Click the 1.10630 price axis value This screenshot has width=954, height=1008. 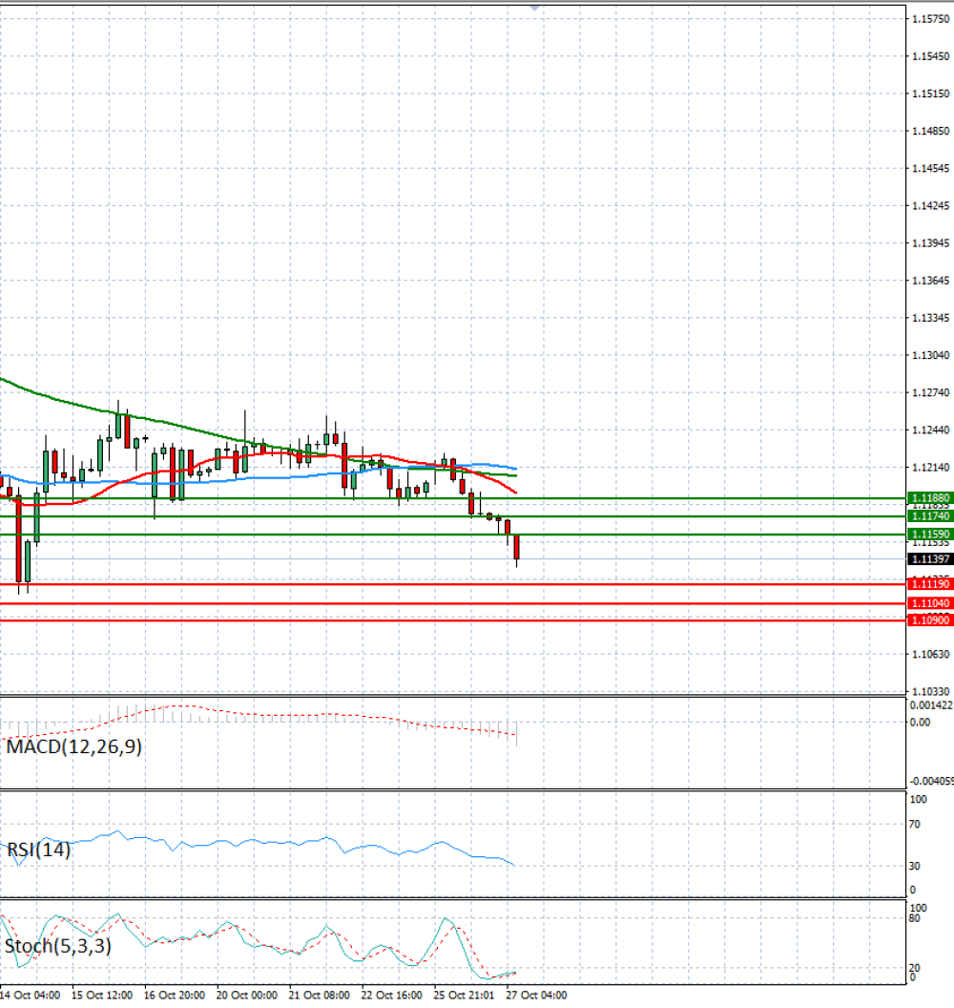pyautogui.click(x=931, y=655)
